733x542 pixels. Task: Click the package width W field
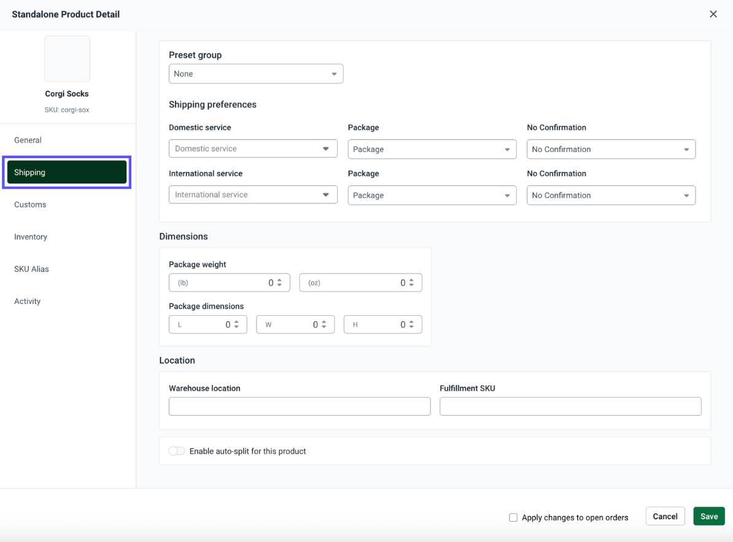click(x=295, y=324)
